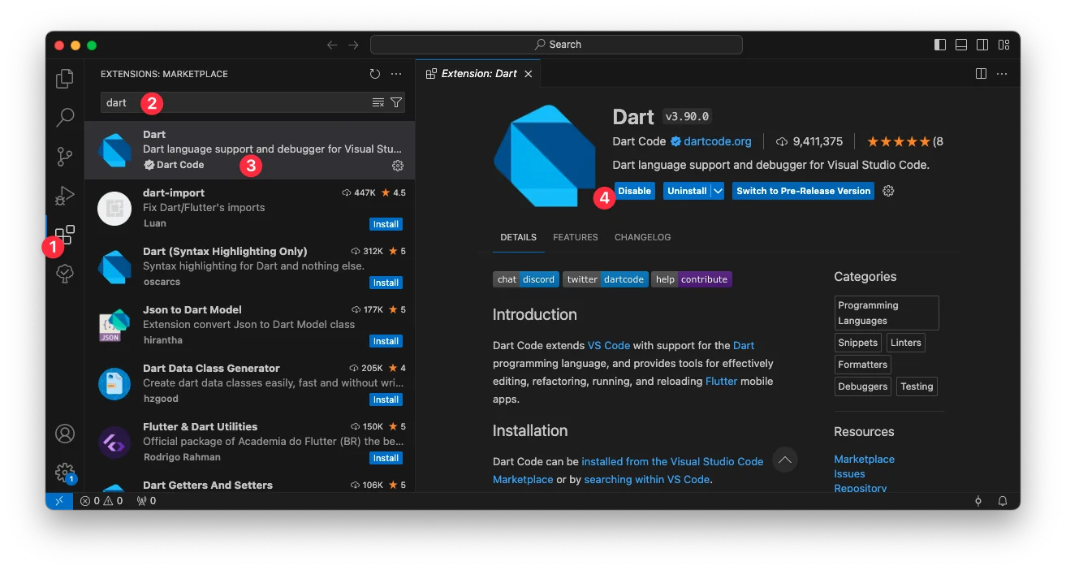Install Flutter & Dart Utilities
The height and width of the screenshot is (570, 1066).
pos(386,458)
